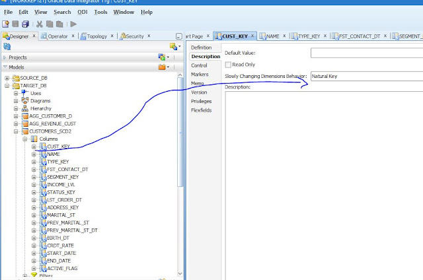Click the NAME column icon

tap(43, 154)
